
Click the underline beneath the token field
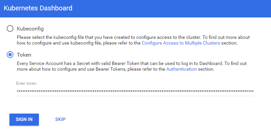(134, 96)
